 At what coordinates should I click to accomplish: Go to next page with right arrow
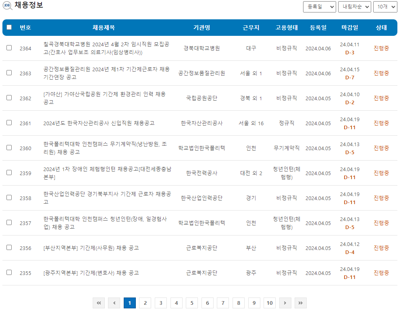click(285, 303)
